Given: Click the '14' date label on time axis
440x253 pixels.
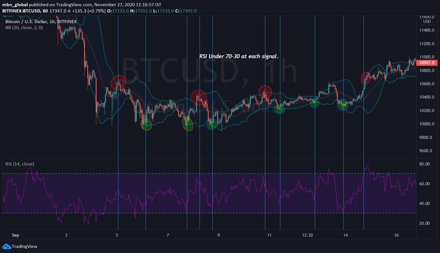Looking at the screenshot, I should [x=345, y=235].
